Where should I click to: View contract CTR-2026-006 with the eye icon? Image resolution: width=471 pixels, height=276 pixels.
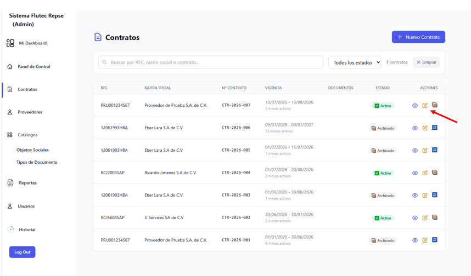coord(415,128)
